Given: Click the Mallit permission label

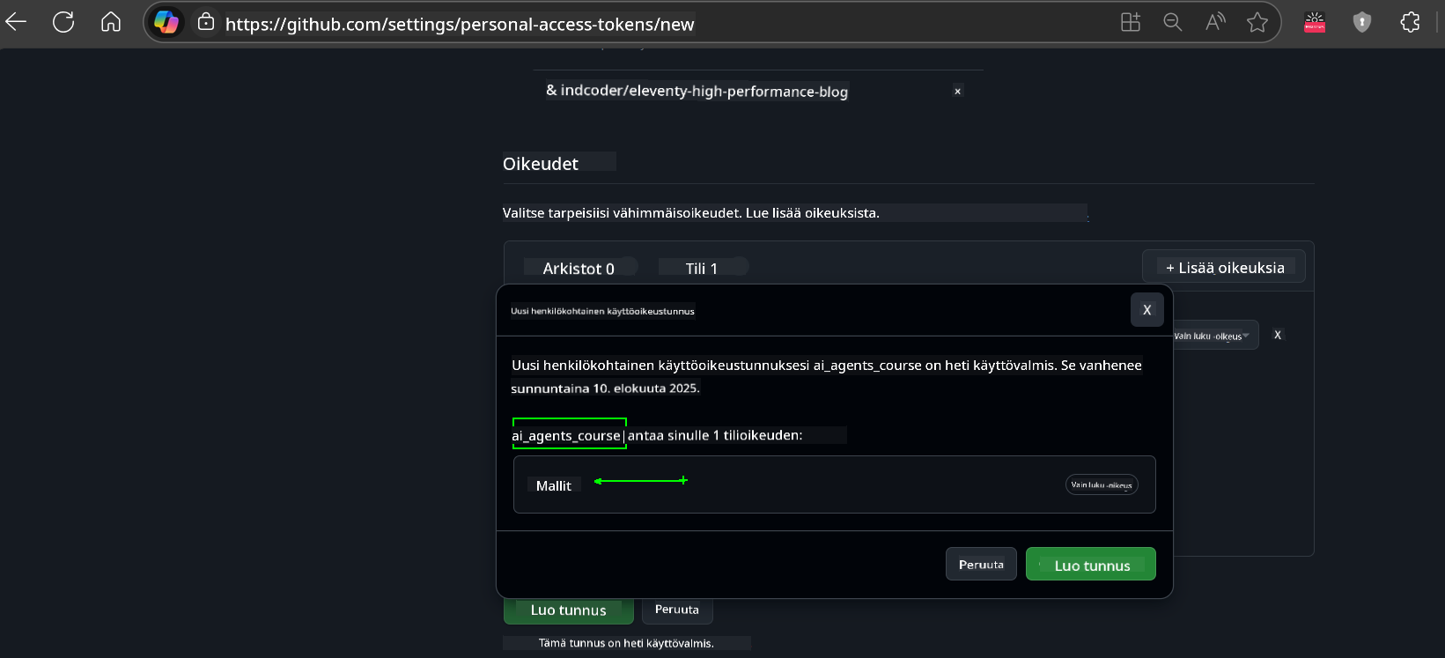Looking at the screenshot, I should pos(554,485).
